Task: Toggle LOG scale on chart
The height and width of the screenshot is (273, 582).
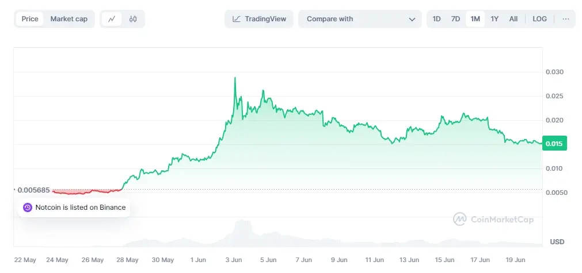Action: (539, 19)
